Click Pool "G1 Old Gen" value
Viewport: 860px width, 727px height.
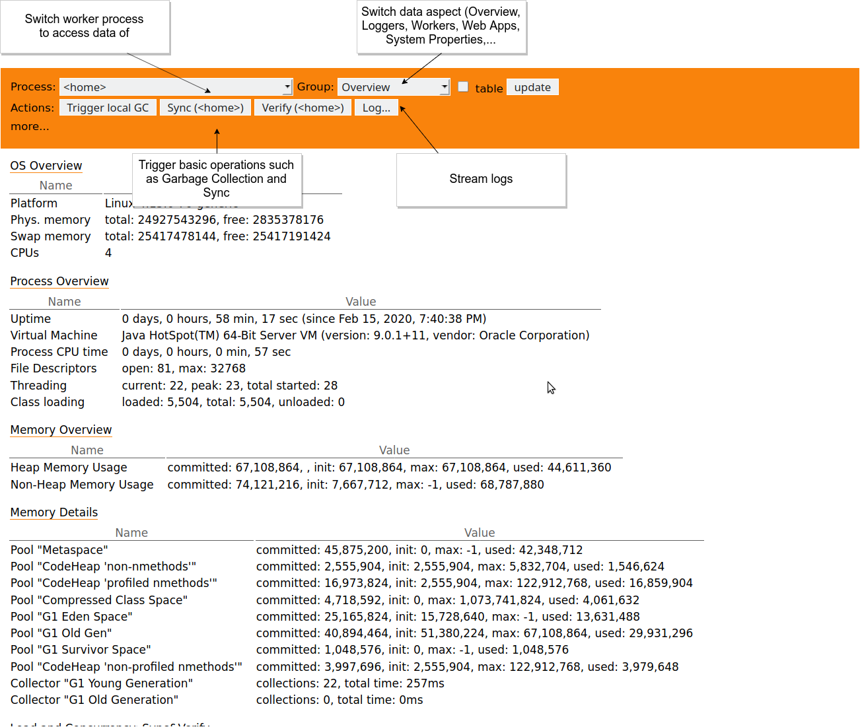coord(474,633)
